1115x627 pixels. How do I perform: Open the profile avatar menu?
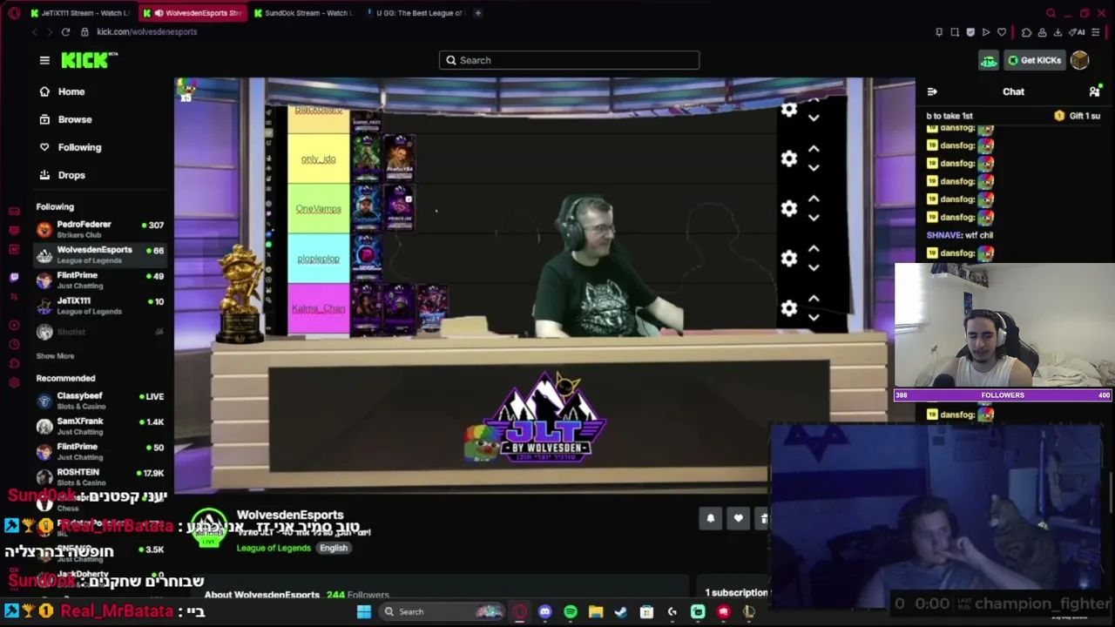pyautogui.click(x=1079, y=60)
